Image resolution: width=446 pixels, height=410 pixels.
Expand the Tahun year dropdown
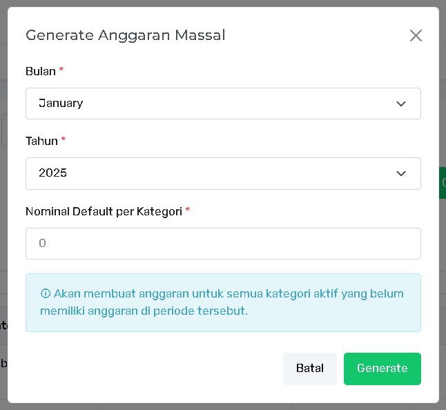(222, 173)
